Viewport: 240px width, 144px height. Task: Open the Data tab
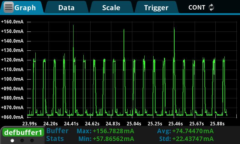[66, 7]
